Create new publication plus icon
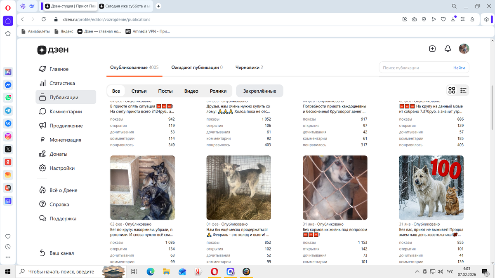This screenshot has height=278, width=495. [432, 49]
